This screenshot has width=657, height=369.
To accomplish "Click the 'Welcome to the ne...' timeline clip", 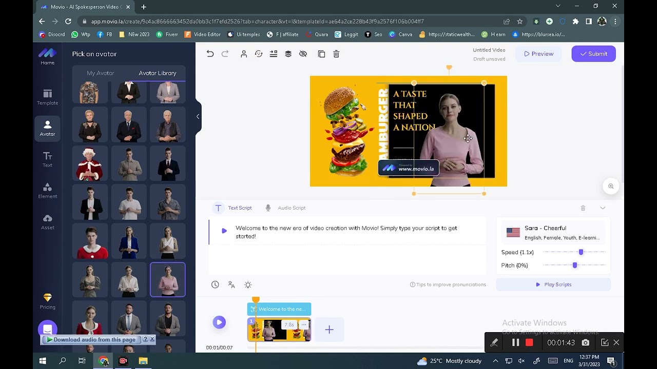I will [279, 309].
